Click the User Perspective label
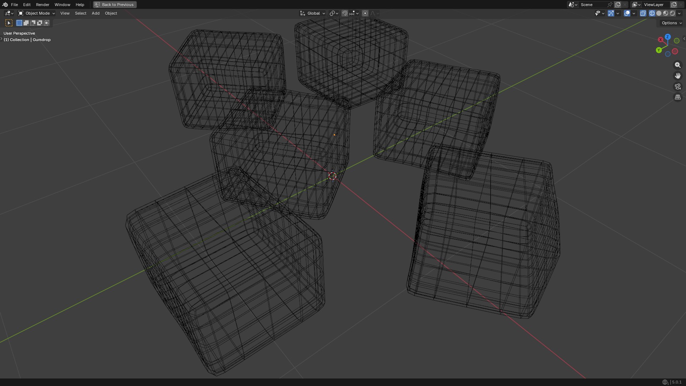 coord(19,33)
